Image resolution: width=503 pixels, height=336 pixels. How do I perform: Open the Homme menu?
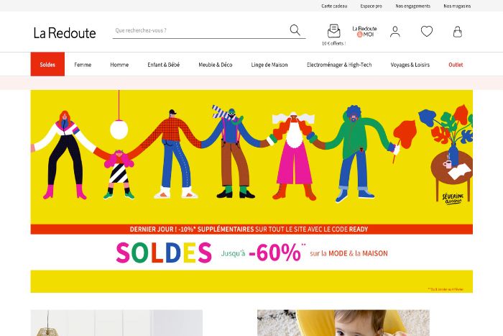point(119,65)
